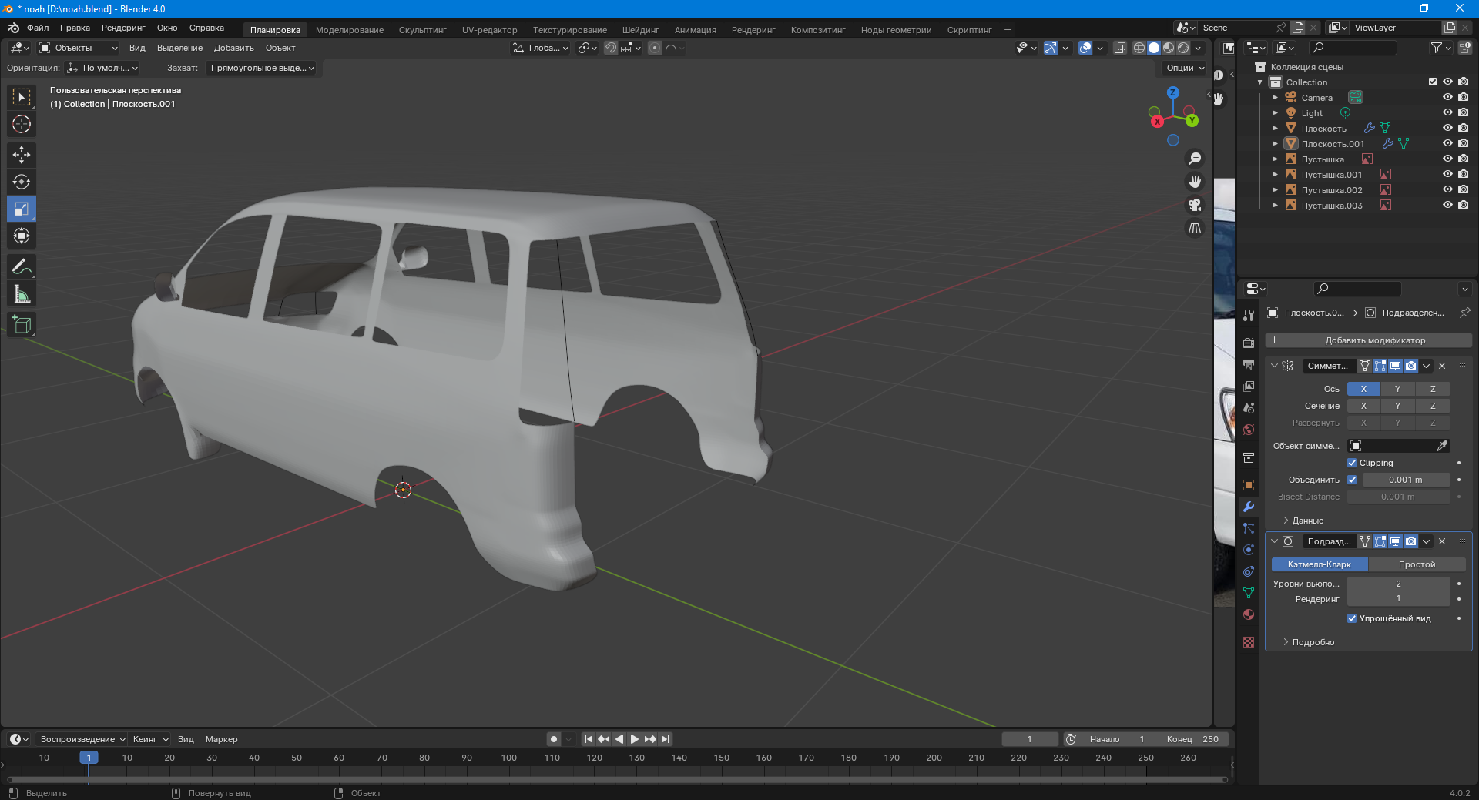This screenshot has width=1479, height=800.
Task: Select the Add Cube tool
Action: (x=22, y=324)
